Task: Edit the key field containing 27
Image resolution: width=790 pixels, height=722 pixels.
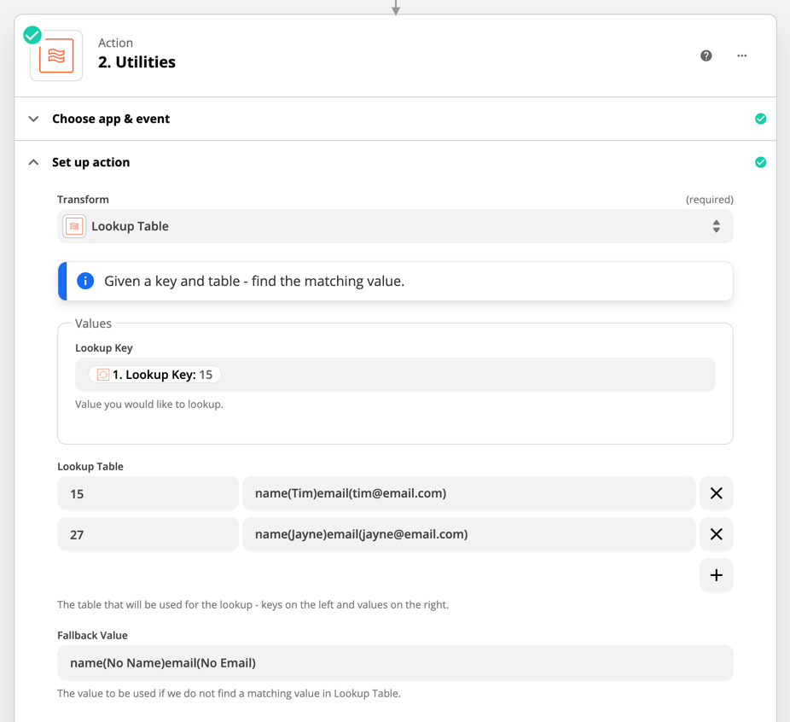Action: pyautogui.click(x=148, y=534)
